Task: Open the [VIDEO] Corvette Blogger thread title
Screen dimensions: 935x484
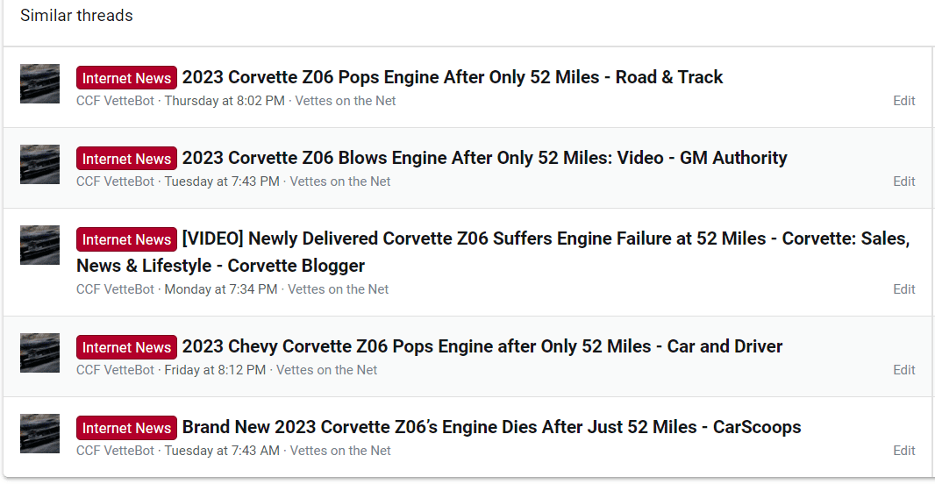Action: 544,239
